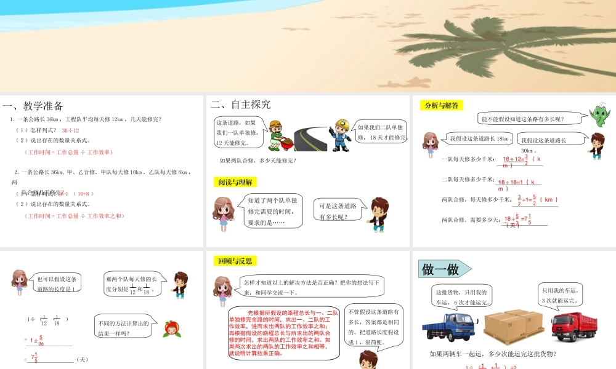This screenshot has height=369, width=616.
Task: Select bubble 怎样才知道以上的解决方法是否正确
Action: coord(309,287)
